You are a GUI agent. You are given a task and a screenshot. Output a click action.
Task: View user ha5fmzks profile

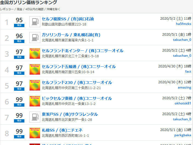183,24
